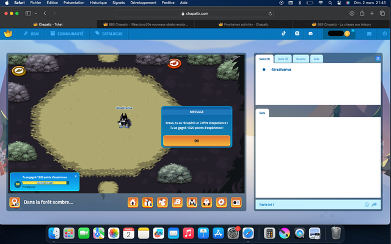
Task: Click the level 98 badge
Action: [x=18, y=184]
